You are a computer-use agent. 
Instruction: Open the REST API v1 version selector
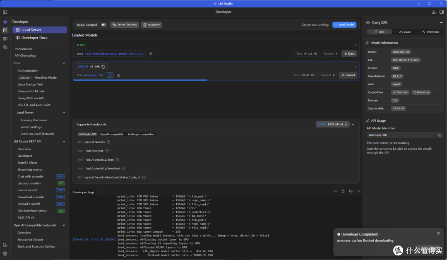[333, 124]
